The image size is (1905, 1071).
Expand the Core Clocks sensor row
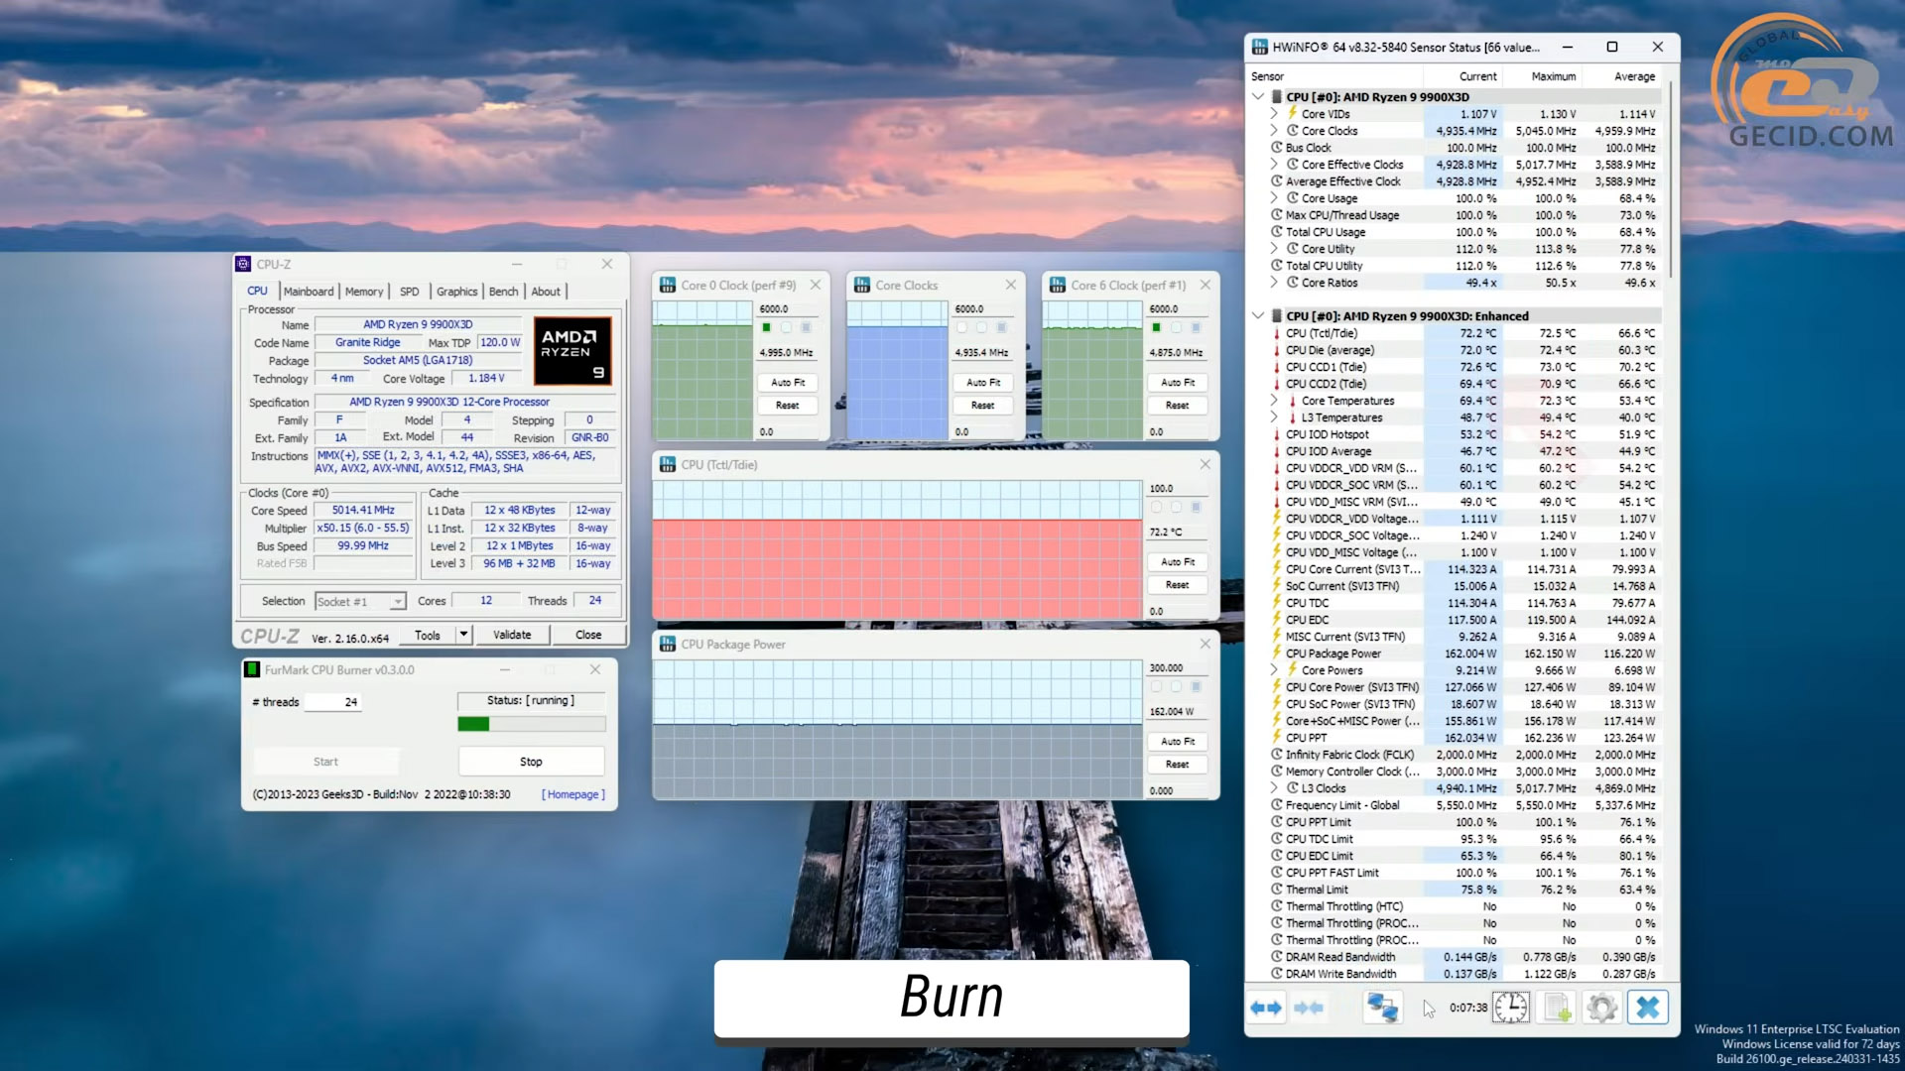(x=1274, y=131)
